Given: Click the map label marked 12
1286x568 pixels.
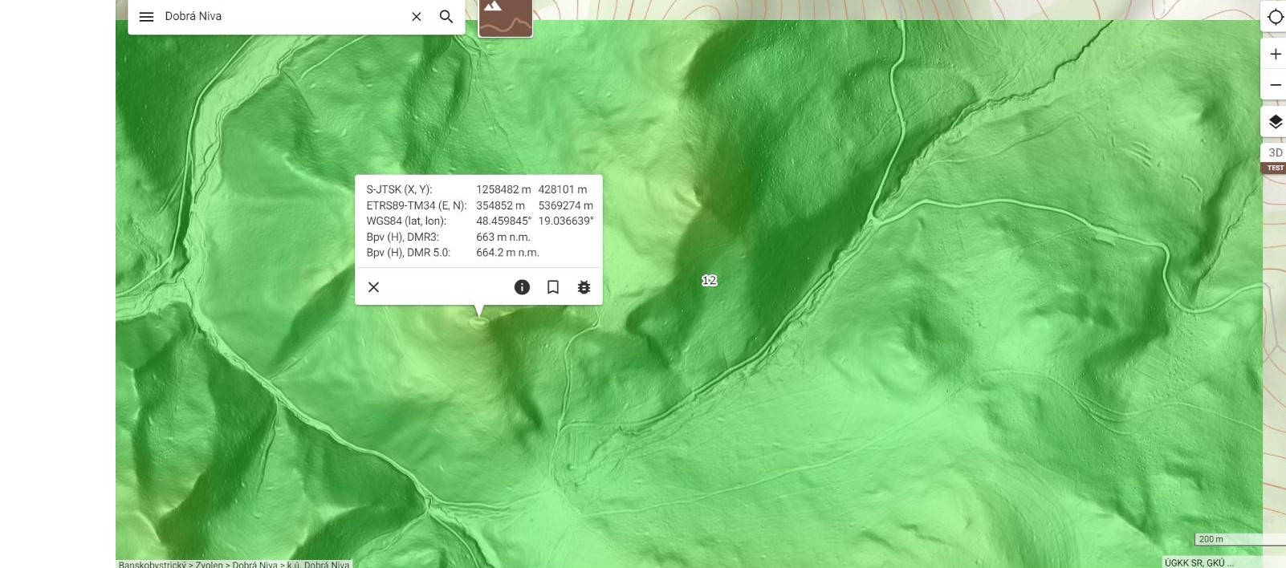Looking at the screenshot, I should point(709,280).
